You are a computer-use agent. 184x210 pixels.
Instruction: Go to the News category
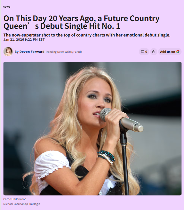[x=6, y=7]
